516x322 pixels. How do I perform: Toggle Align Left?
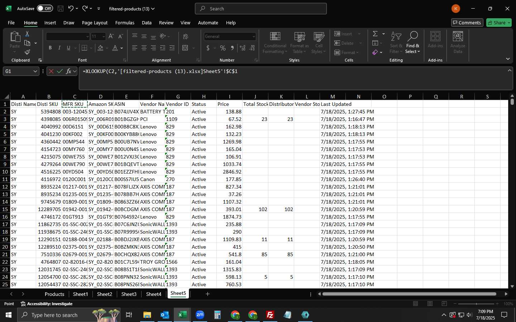tap(135, 48)
